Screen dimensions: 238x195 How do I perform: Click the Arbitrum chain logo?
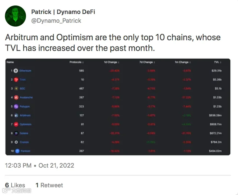pyautogui.click(x=16, y=115)
